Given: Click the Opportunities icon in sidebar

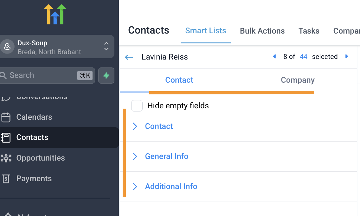Looking at the screenshot, I should click(x=6, y=158).
